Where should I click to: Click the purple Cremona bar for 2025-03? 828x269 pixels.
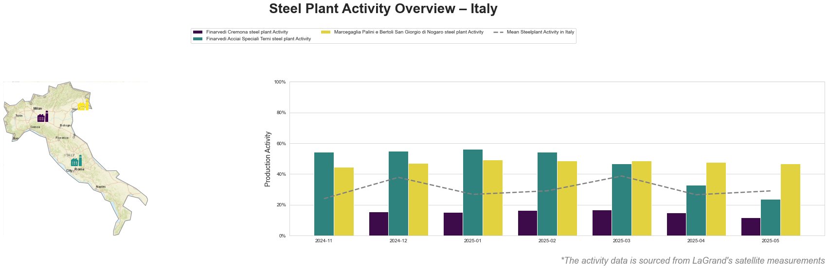tap(602, 223)
